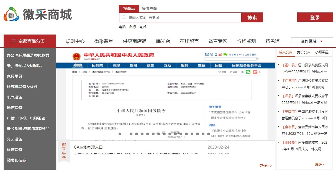Open the 【泗县】 泗县墩集镇 announcement
Image resolution: width=336 pixels, height=174 pixels.
[x=304, y=99]
